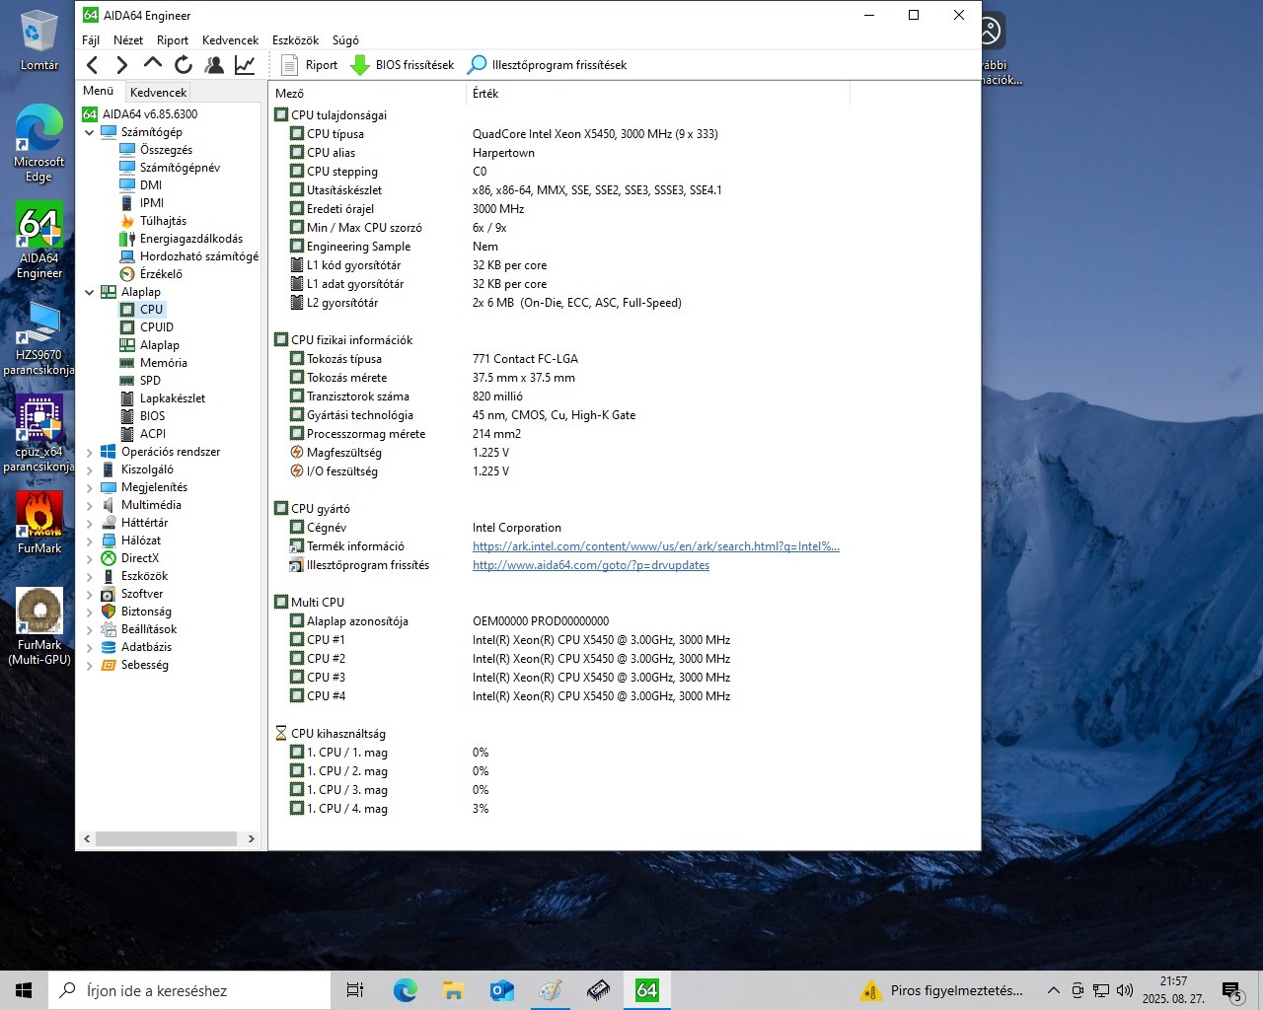
Task: Open the ark.intel.com product link
Action: (x=655, y=546)
